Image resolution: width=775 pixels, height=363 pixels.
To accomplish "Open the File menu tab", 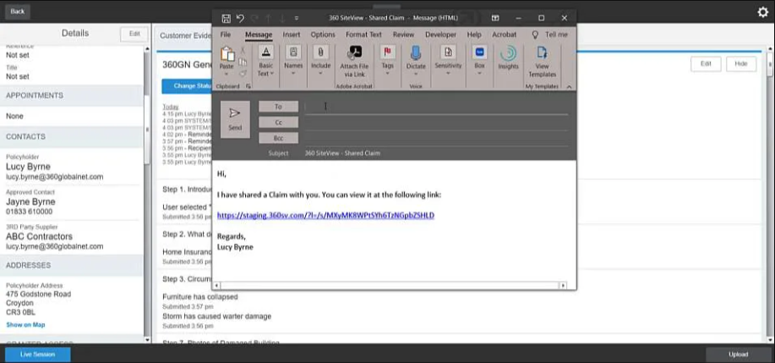I will (x=226, y=35).
